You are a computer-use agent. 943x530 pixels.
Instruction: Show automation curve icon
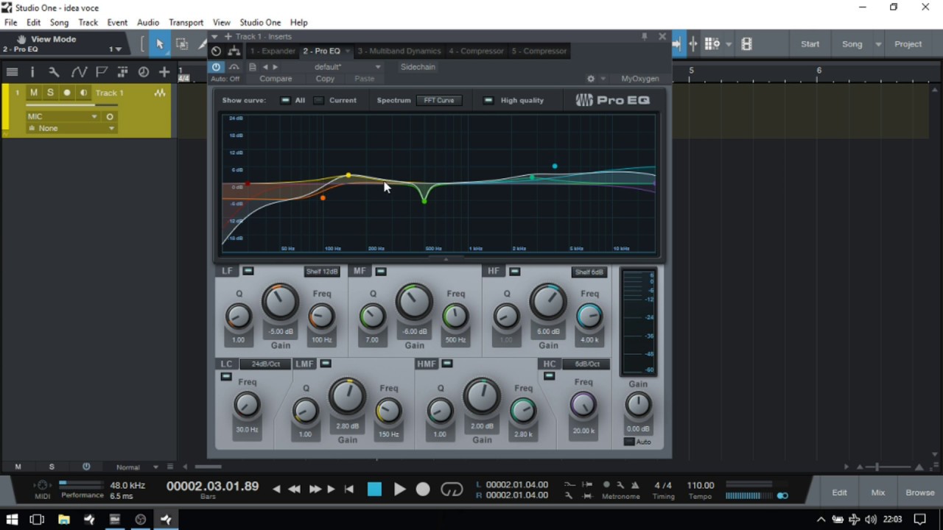point(79,72)
